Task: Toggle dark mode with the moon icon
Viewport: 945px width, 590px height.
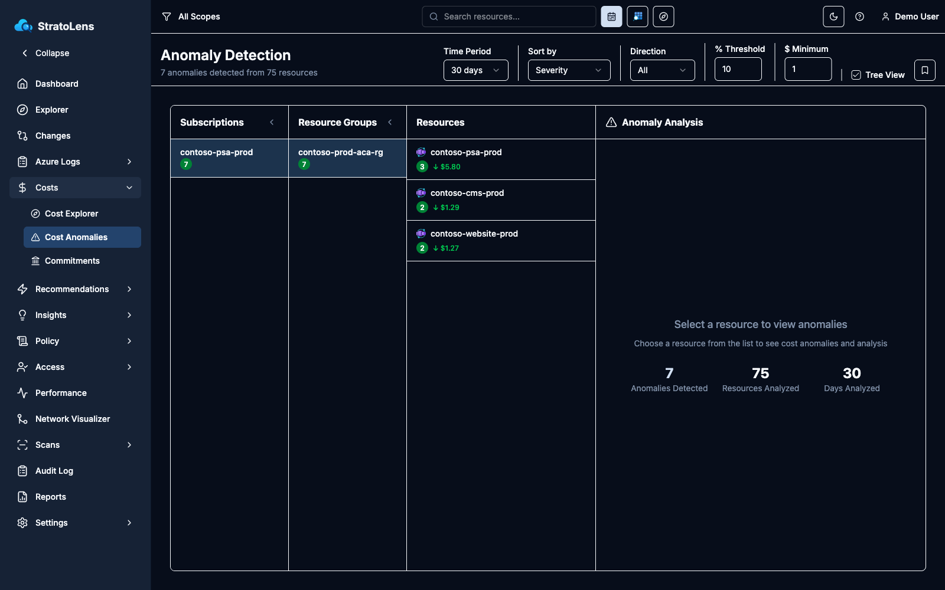Action: 833,17
